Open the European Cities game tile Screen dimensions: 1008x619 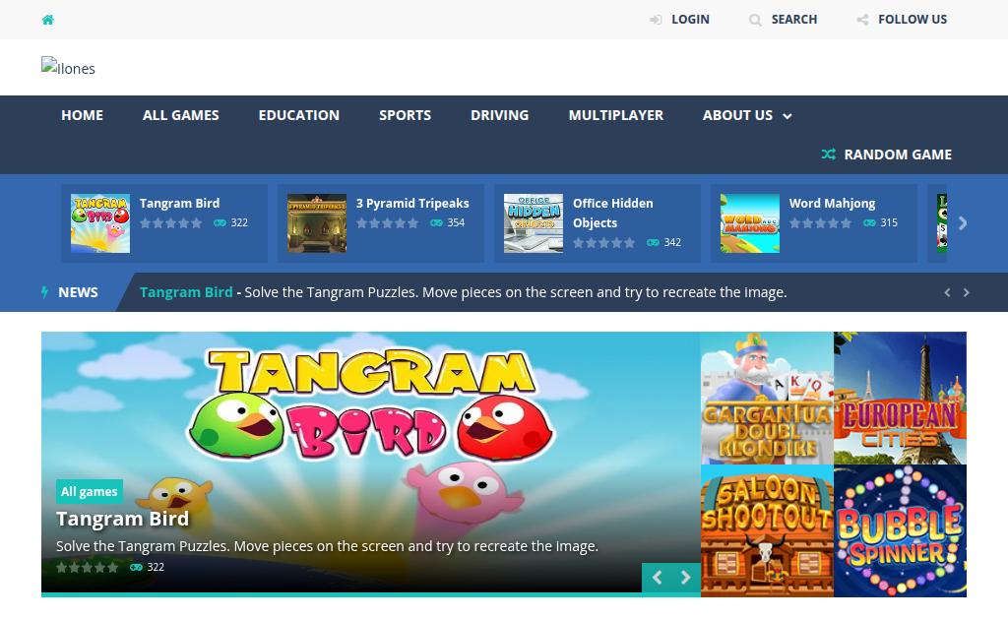coord(900,398)
